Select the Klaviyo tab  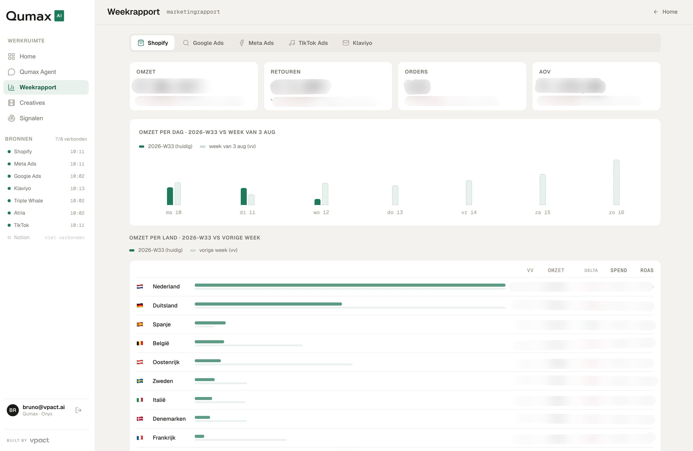357,43
